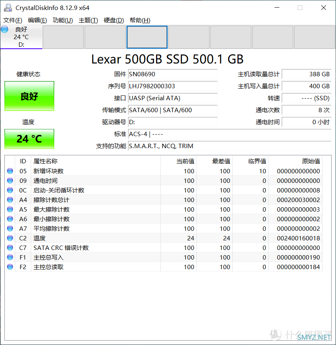Click the 属性名称 column header

pos(96,161)
